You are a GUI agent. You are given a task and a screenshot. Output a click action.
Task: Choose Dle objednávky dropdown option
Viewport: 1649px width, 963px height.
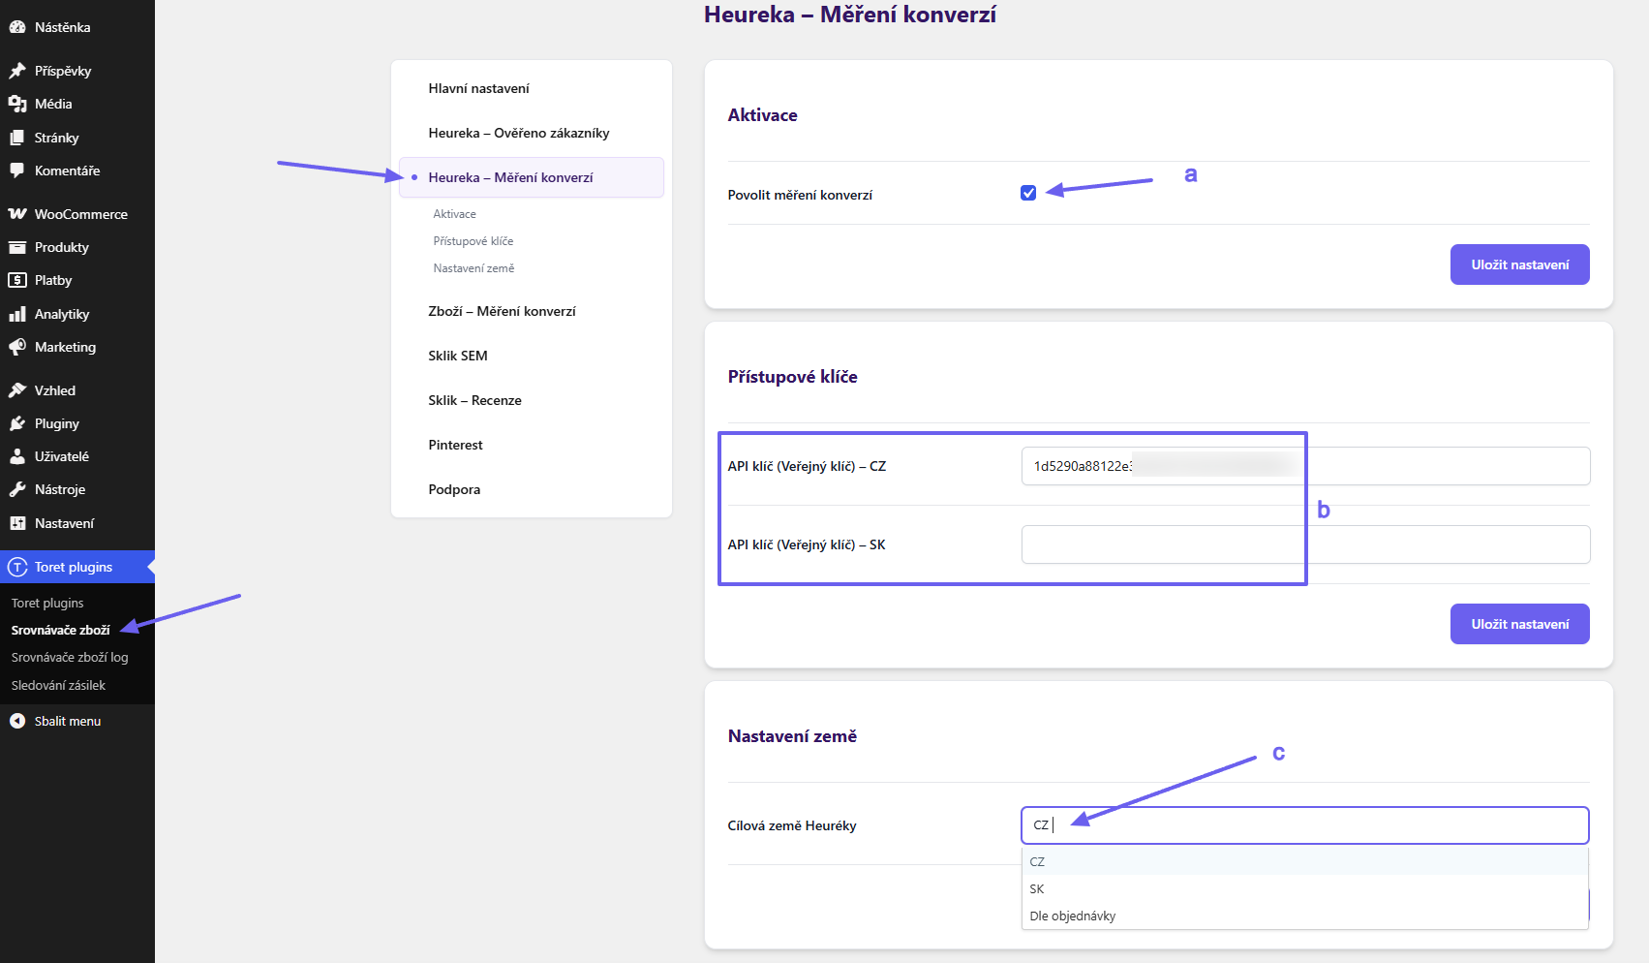click(1305, 916)
